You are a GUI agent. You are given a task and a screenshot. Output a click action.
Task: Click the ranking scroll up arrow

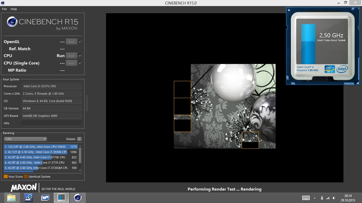tap(80, 146)
